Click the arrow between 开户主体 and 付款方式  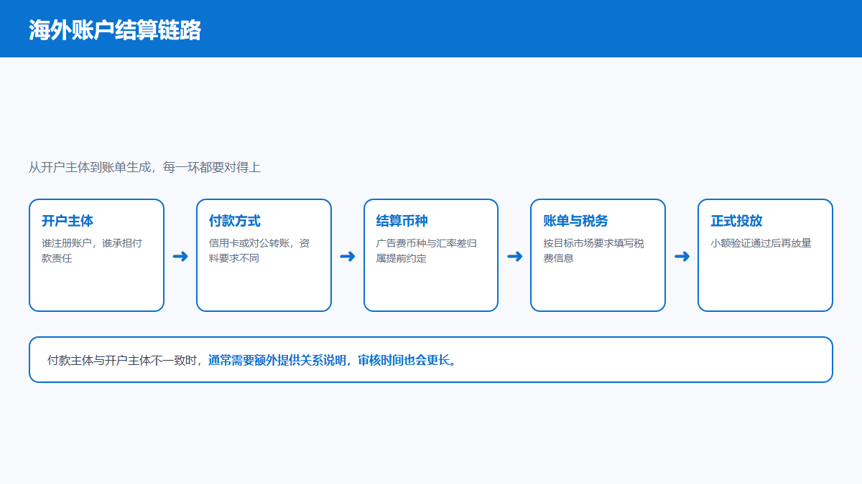pos(180,256)
